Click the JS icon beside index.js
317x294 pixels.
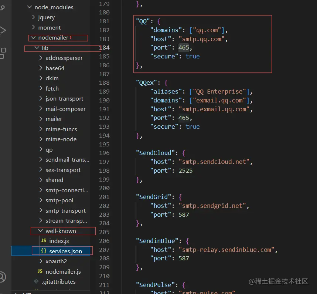tap(44, 240)
